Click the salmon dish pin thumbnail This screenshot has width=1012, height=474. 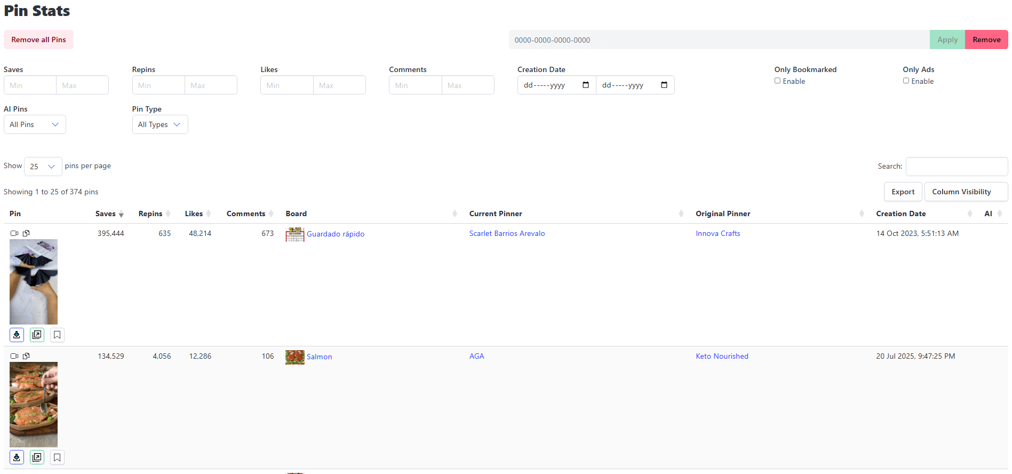click(34, 405)
